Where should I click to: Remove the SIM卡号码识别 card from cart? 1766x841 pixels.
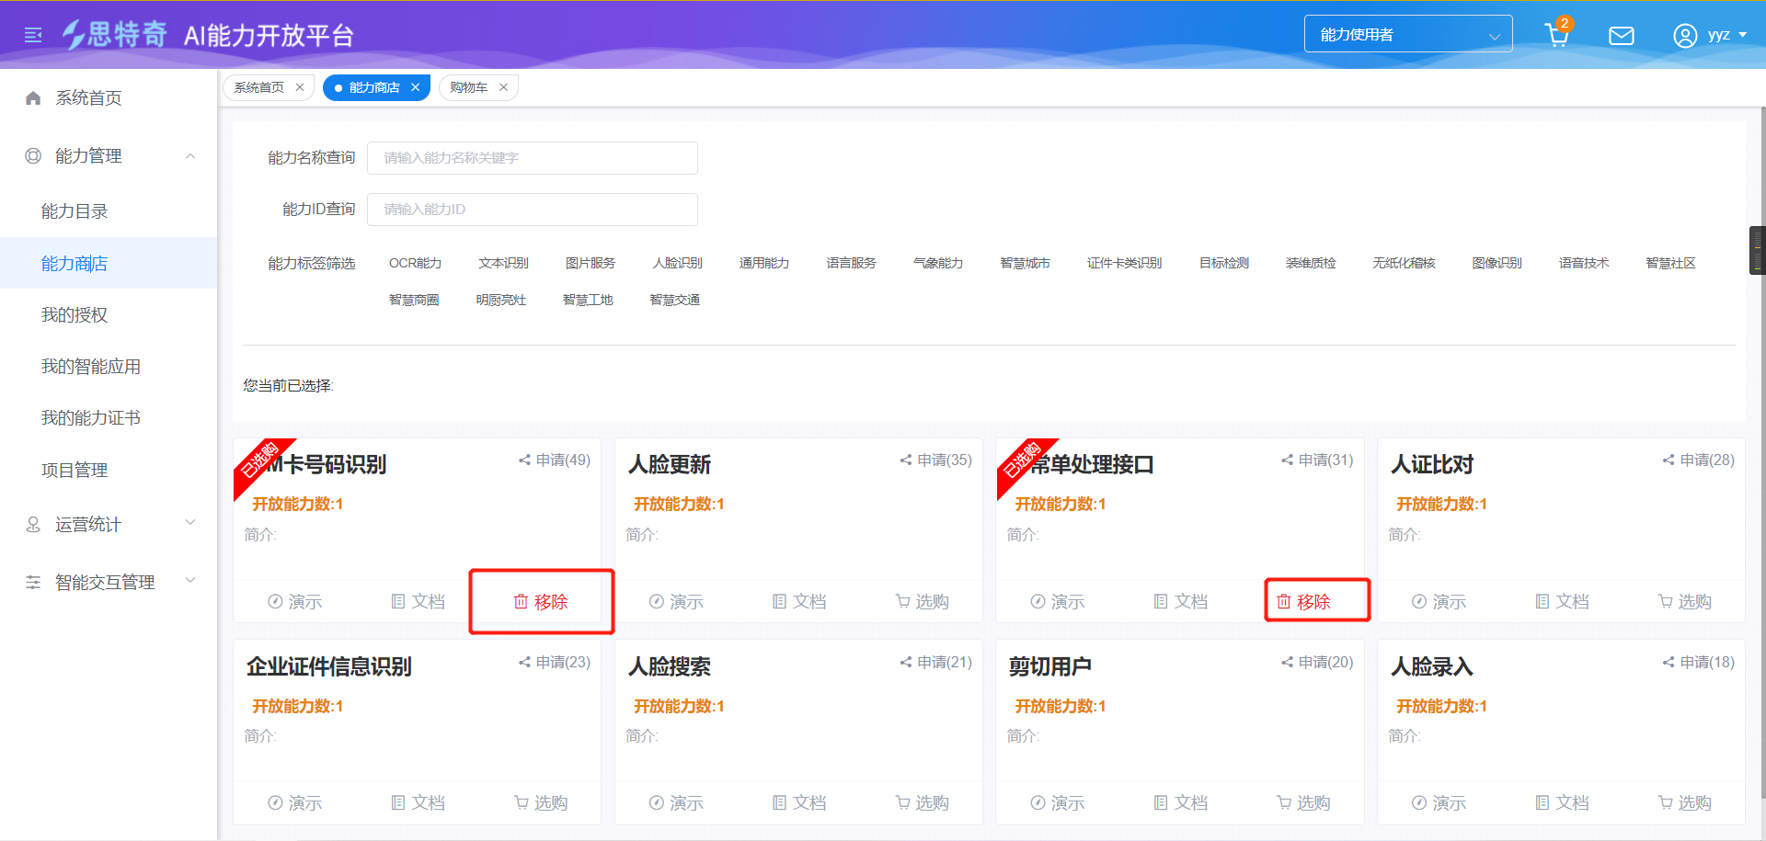(541, 601)
